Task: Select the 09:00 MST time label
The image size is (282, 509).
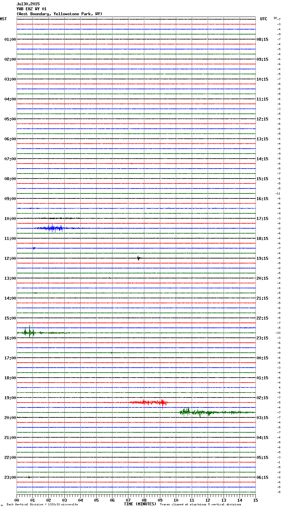Action: tap(10, 199)
